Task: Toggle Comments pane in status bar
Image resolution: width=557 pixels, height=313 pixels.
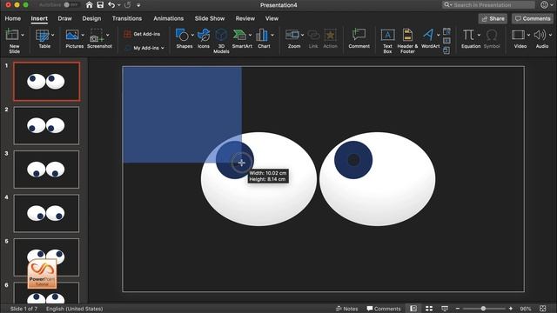Action: pyautogui.click(x=384, y=309)
